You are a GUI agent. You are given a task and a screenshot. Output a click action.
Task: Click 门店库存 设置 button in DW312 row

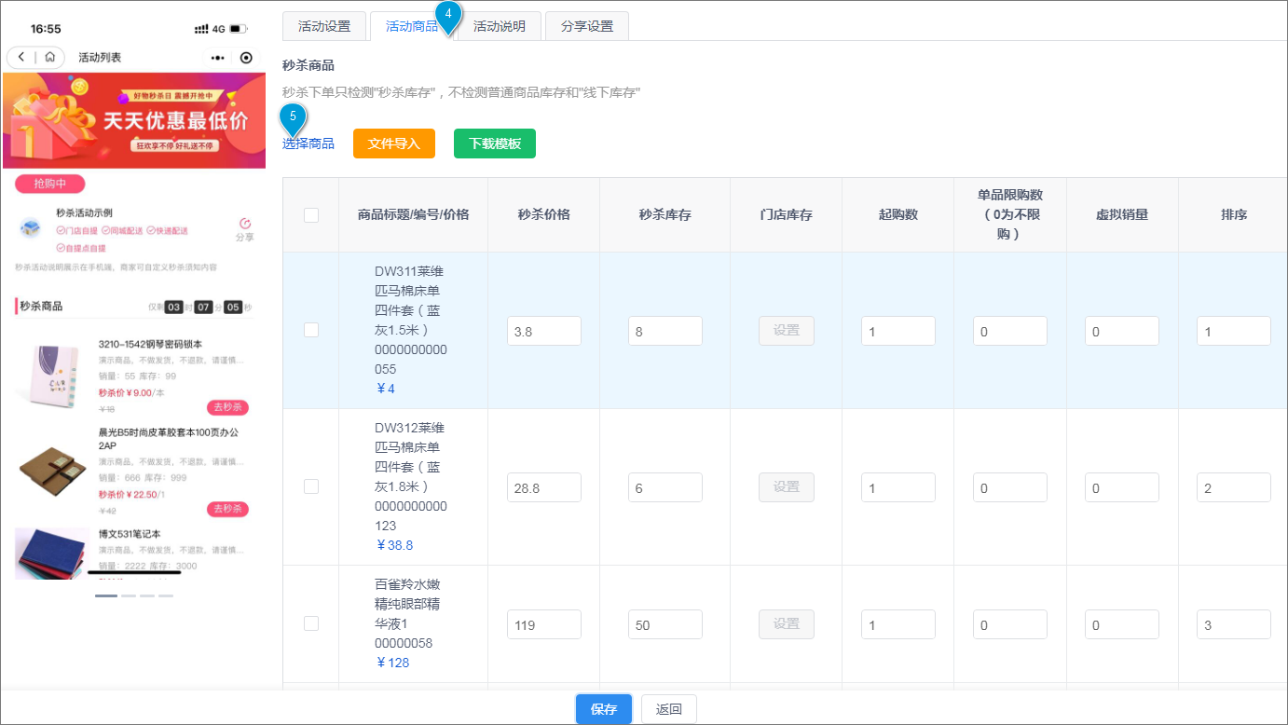coord(787,487)
